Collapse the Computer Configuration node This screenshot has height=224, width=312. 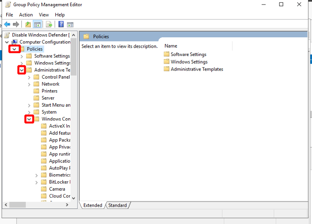[x=7, y=42]
